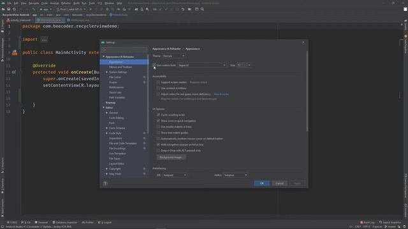Click the Open folder icon in toolbar

point(3,9)
